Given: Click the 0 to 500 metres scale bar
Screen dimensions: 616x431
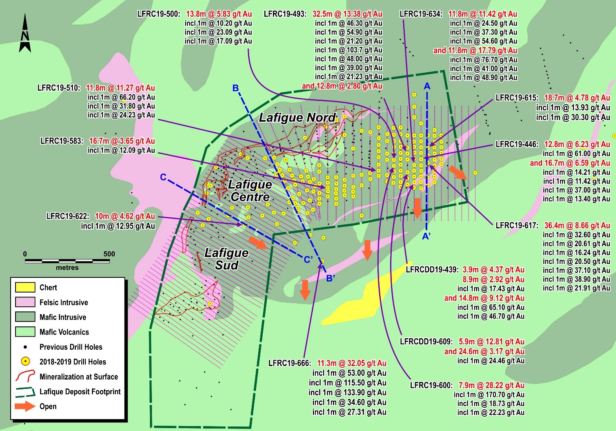Looking at the screenshot, I should [67, 261].
